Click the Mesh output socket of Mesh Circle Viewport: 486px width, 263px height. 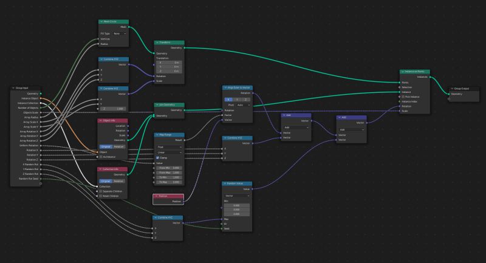[x=129, y=27]
